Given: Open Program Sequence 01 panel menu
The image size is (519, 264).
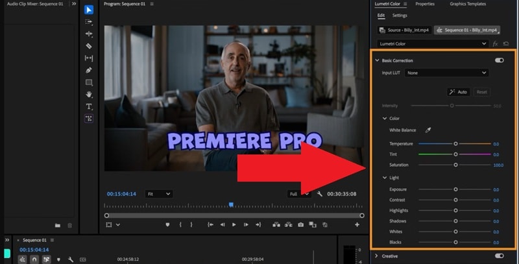Looking at the screenshot, I should pyautogui.click(x=152, y=4).
